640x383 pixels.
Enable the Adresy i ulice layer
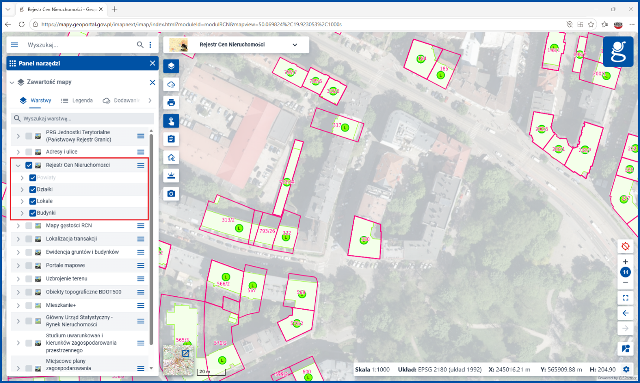pos(29,152)
